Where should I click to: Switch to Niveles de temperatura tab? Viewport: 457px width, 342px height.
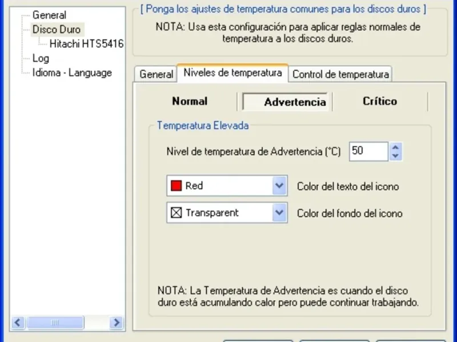[232, 73]
